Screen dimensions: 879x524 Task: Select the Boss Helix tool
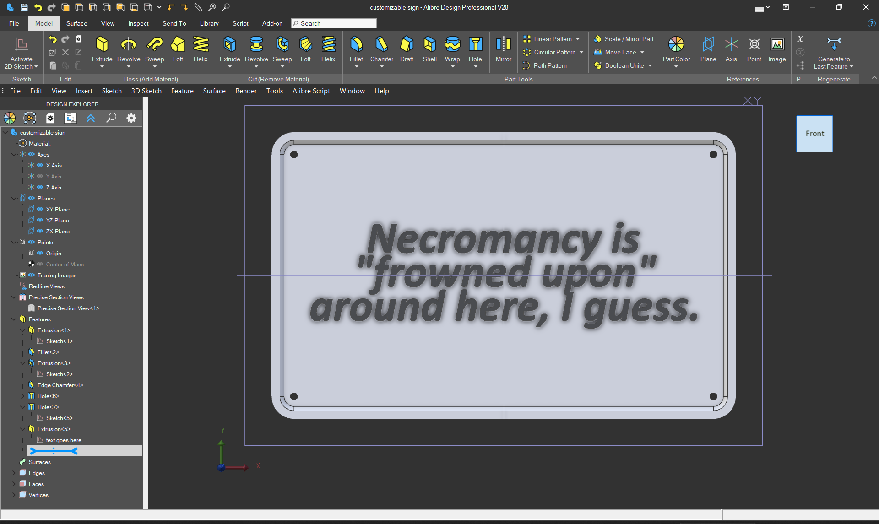click(201, 49)
